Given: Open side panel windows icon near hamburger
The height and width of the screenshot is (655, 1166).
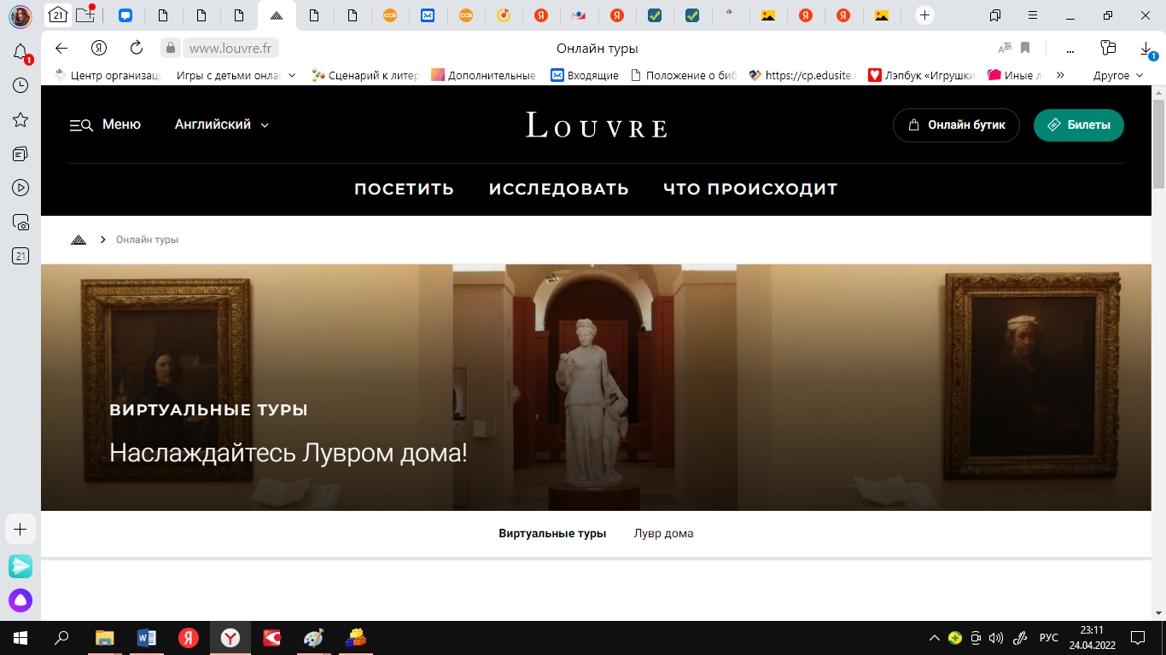Looking at the screenshot, I should (995, 15).
